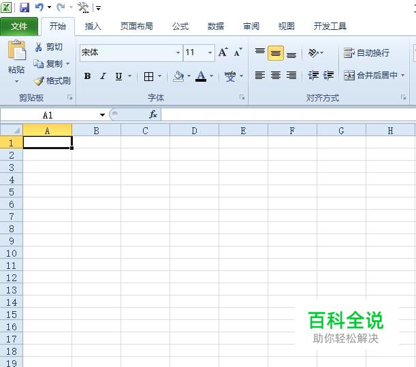Click the font color A swatch button
This screenshot has width=416, height=367.
point(201,76)
